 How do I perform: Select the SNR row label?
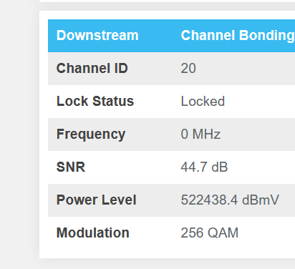coord(71,167)
